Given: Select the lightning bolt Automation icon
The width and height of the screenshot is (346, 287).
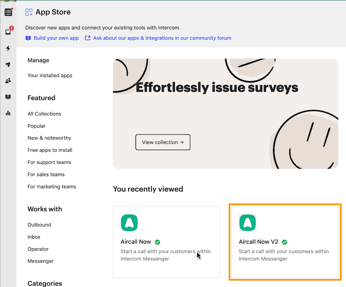Looking at the screenshot, I should 8,48.
